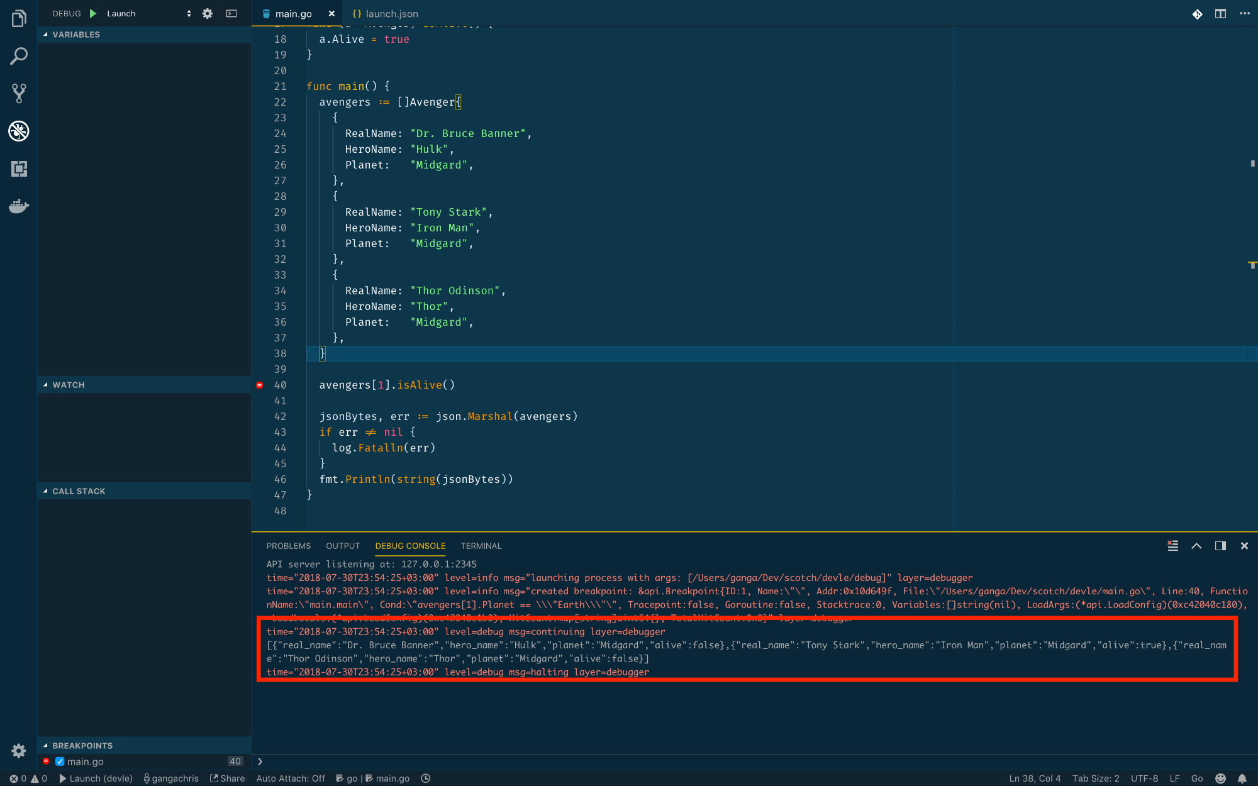Open the Docker view in the sidebar
The height and width of the screenshot is (786, 1258).
18,206
